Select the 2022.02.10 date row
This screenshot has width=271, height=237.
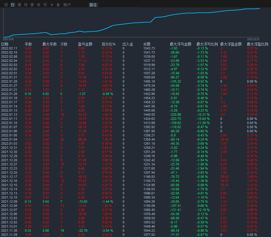pyautogui.click(x=9, y=52)
